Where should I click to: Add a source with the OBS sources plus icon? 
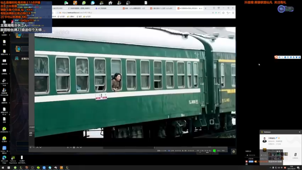68,147
